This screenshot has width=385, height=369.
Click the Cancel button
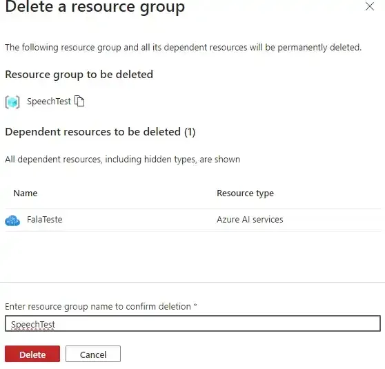tap(93, 354)
